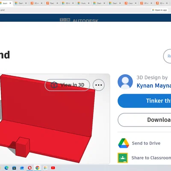Close the active book tab
This screenshot has width=171, height=171.
point(10,3)
